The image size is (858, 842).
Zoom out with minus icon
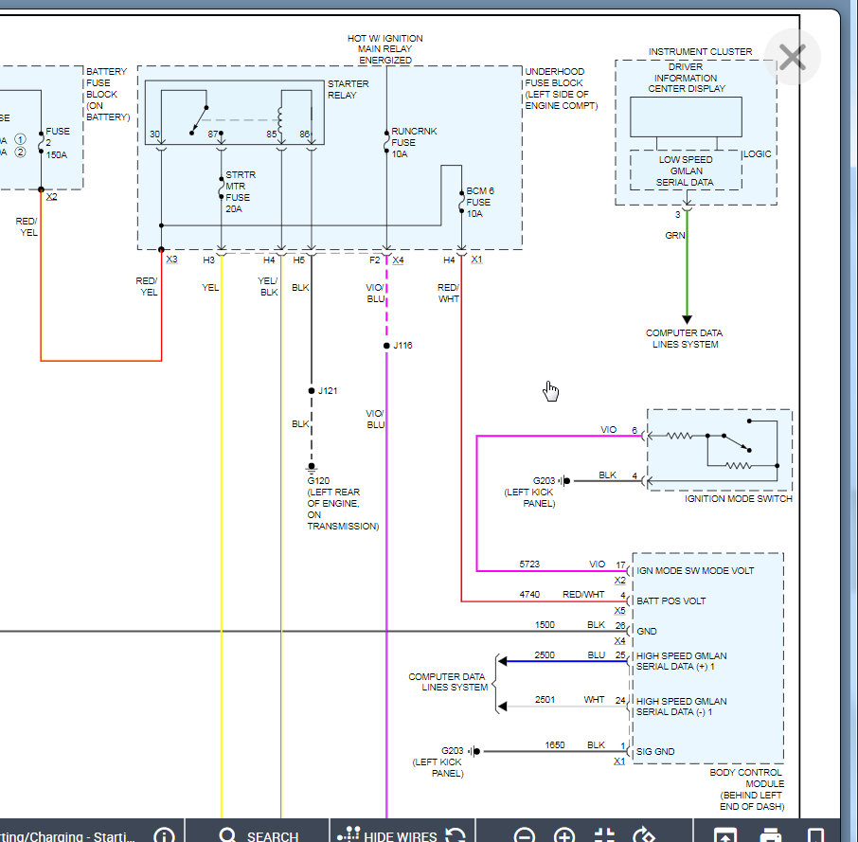[525, 835]
